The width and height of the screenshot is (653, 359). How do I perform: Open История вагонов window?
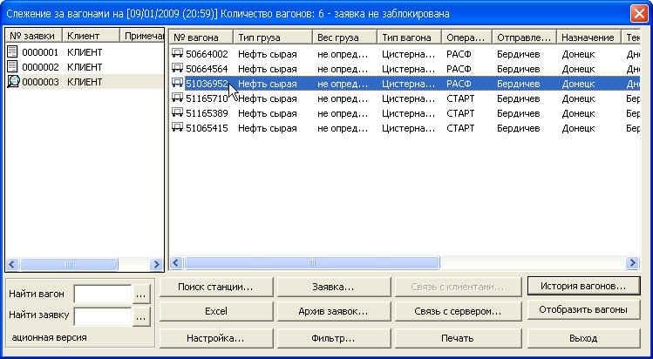[x=583, y=286]
